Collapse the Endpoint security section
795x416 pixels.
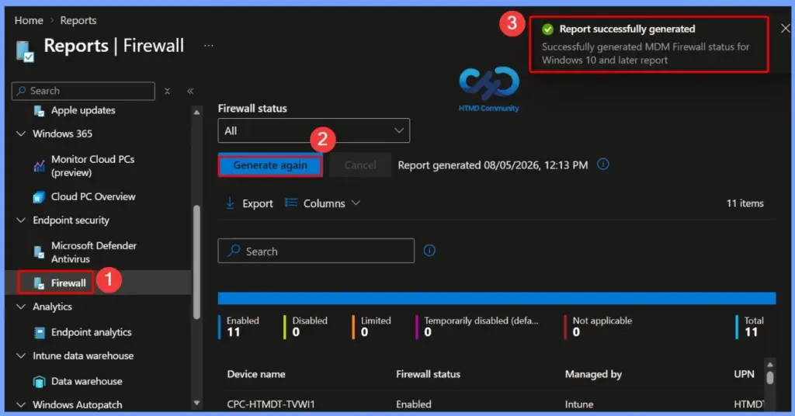coord(21,220)
